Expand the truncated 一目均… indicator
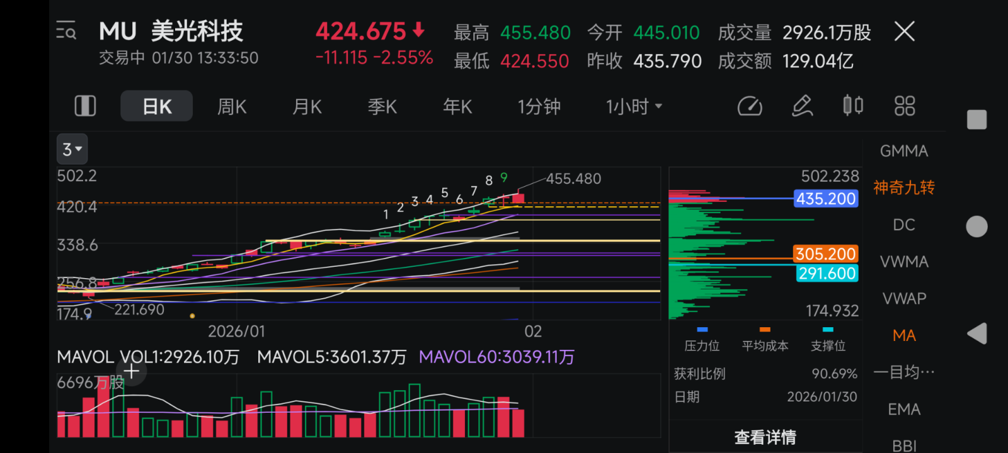The image size is (1008, 453). (x=904, y=372)
